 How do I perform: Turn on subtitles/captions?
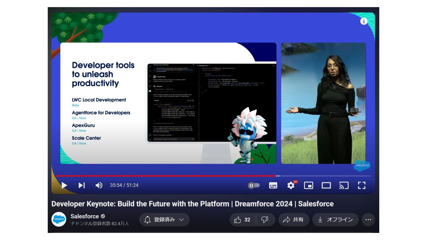pyautogui.click(x=273, y=185)
